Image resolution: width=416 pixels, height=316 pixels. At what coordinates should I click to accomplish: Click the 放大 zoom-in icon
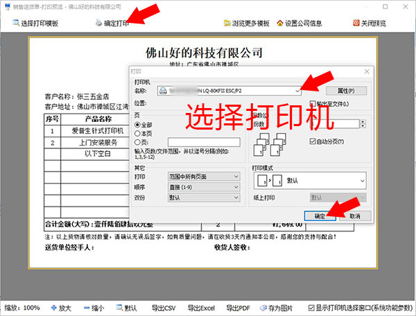[54, 308]
